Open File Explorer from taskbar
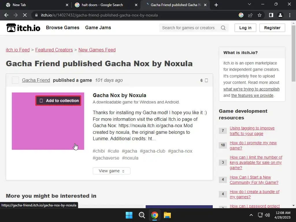 coord(167,215)
